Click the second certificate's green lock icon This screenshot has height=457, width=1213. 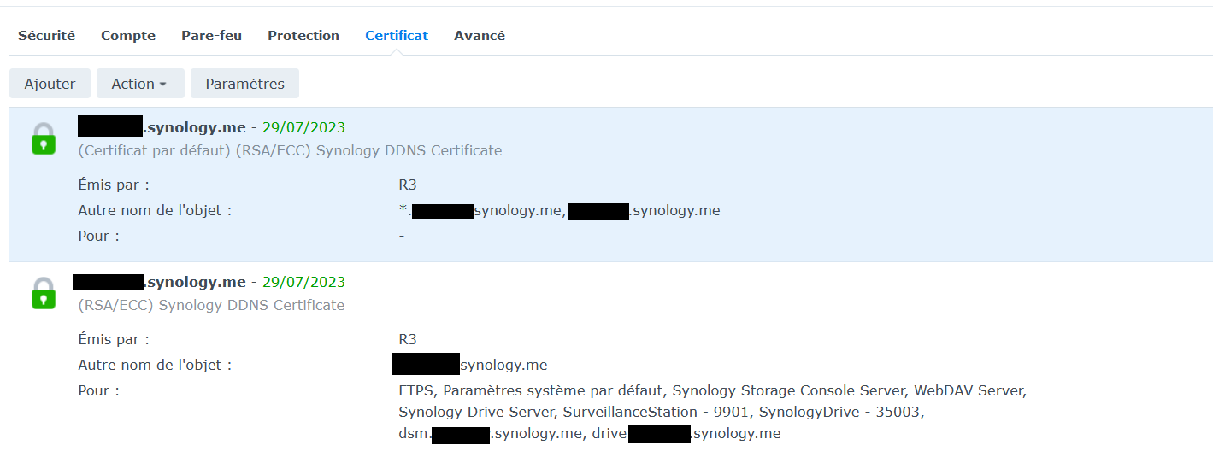tap(44, 293)
